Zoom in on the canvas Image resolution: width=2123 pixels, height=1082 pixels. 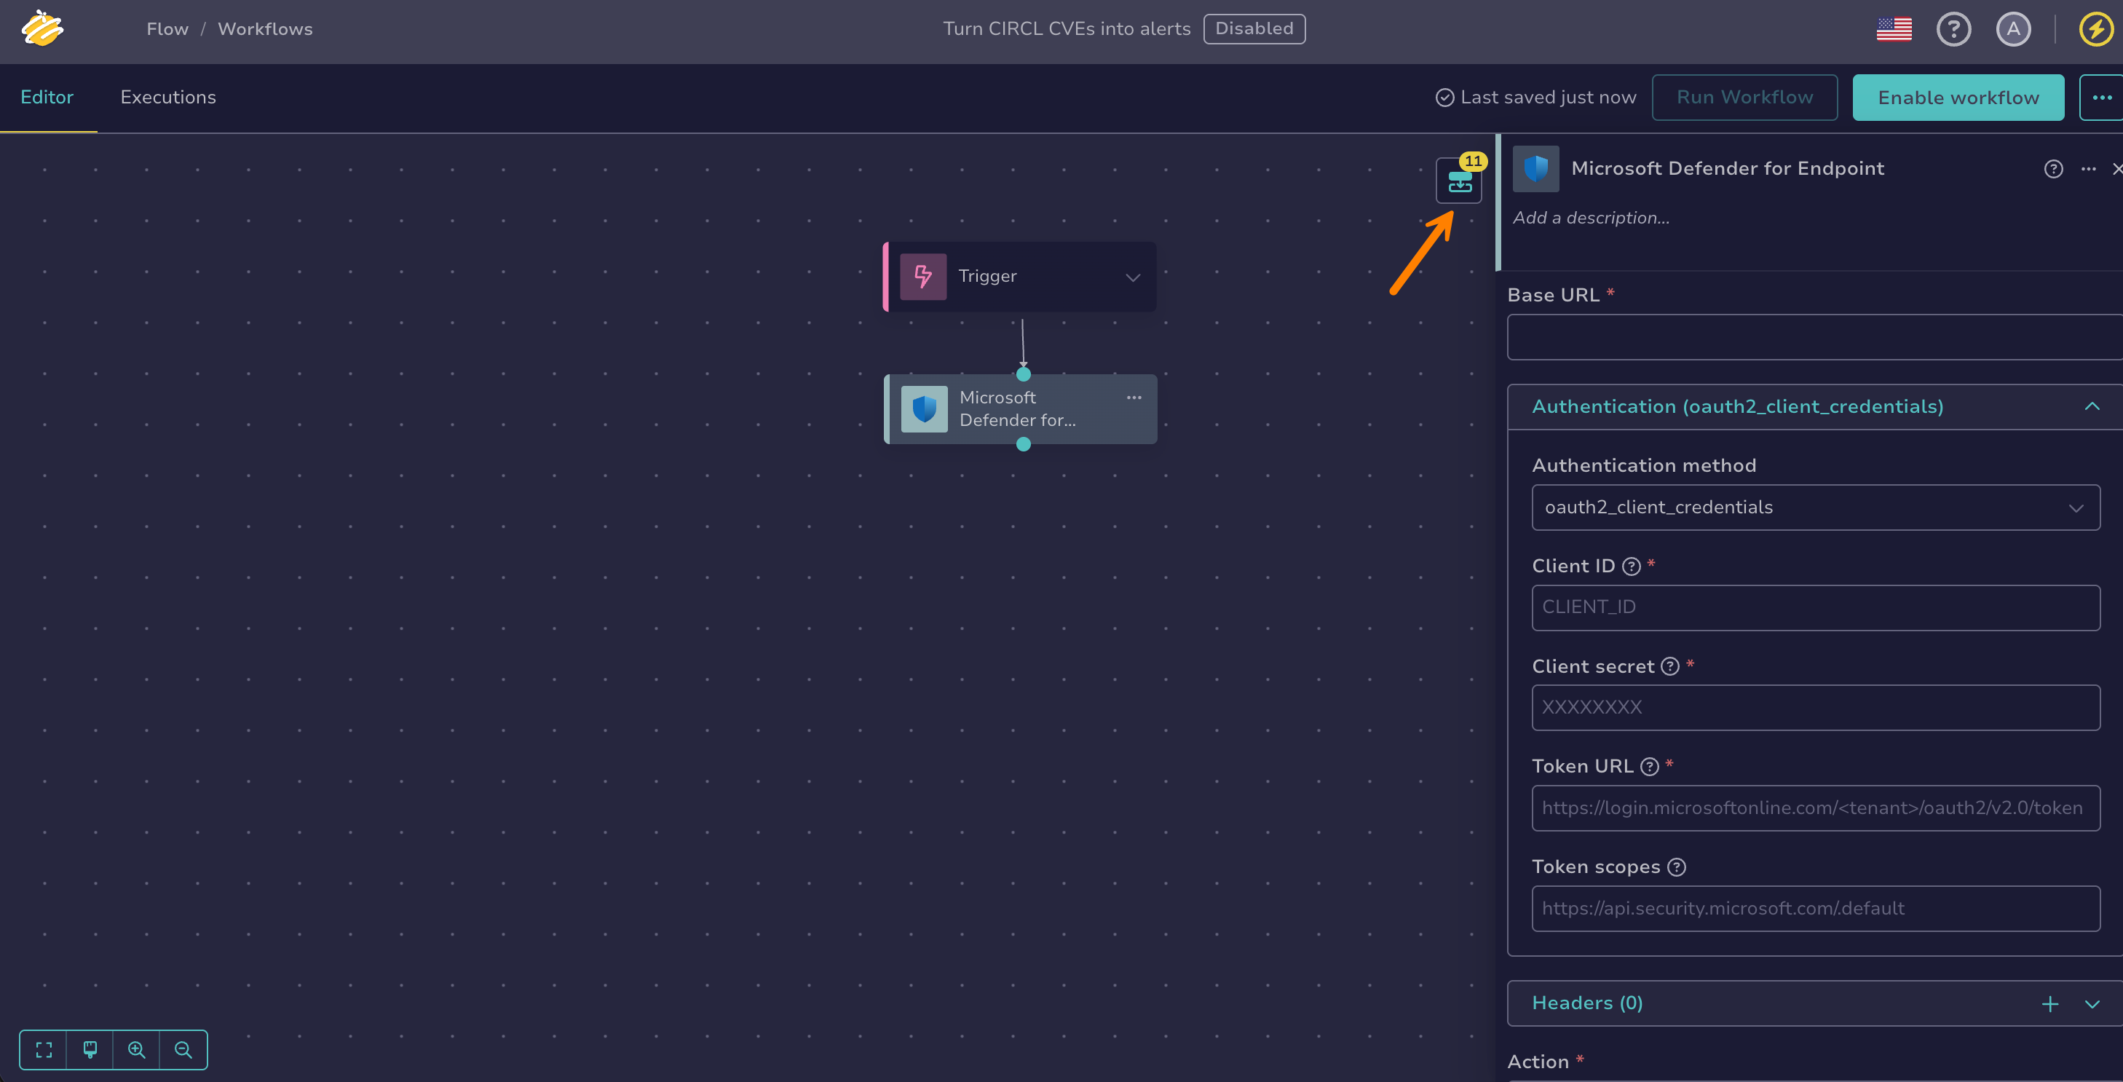click(137, 1050)
